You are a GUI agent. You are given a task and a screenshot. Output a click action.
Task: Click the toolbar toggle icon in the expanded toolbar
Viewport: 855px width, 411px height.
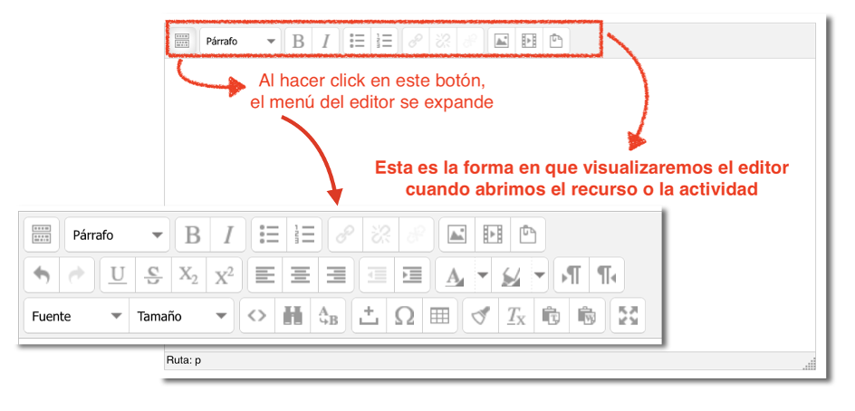(42, 235)
